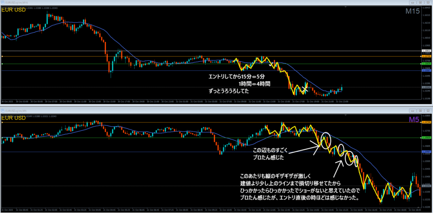Click the green line's left handle in M5 chart
The width and height of the screenshot is (433, 213).
pyautogui.click(x=2, y=138)
